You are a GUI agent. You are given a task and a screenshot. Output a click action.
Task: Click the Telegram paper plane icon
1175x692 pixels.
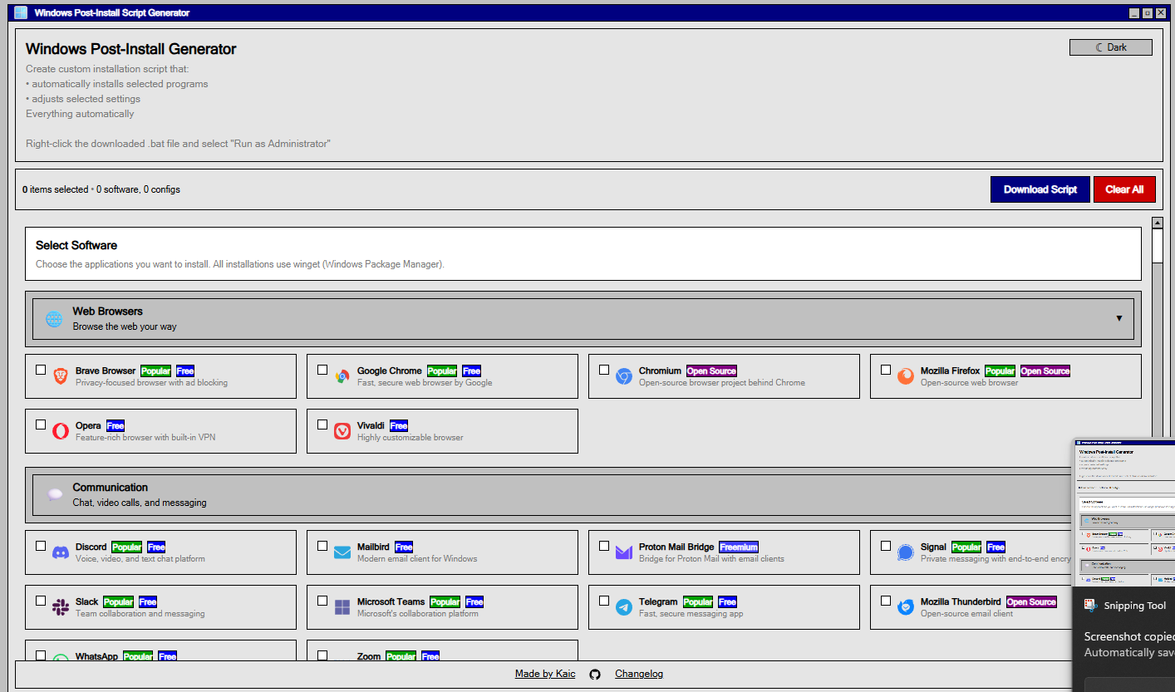[624, 606]
